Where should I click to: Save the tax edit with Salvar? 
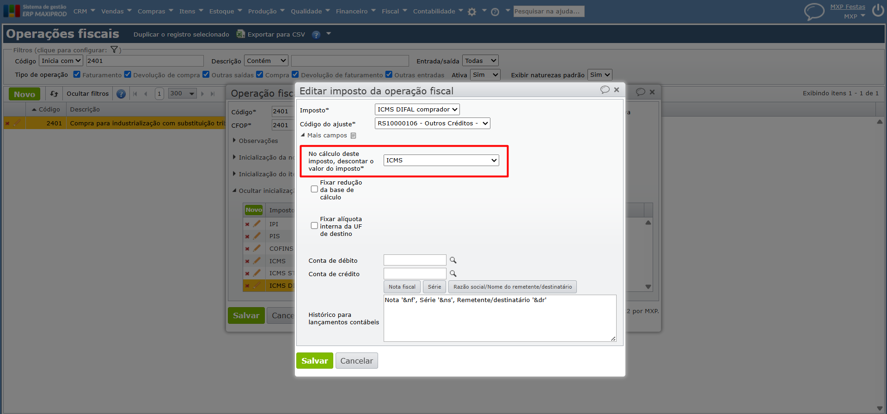click(x=315, y=361)
